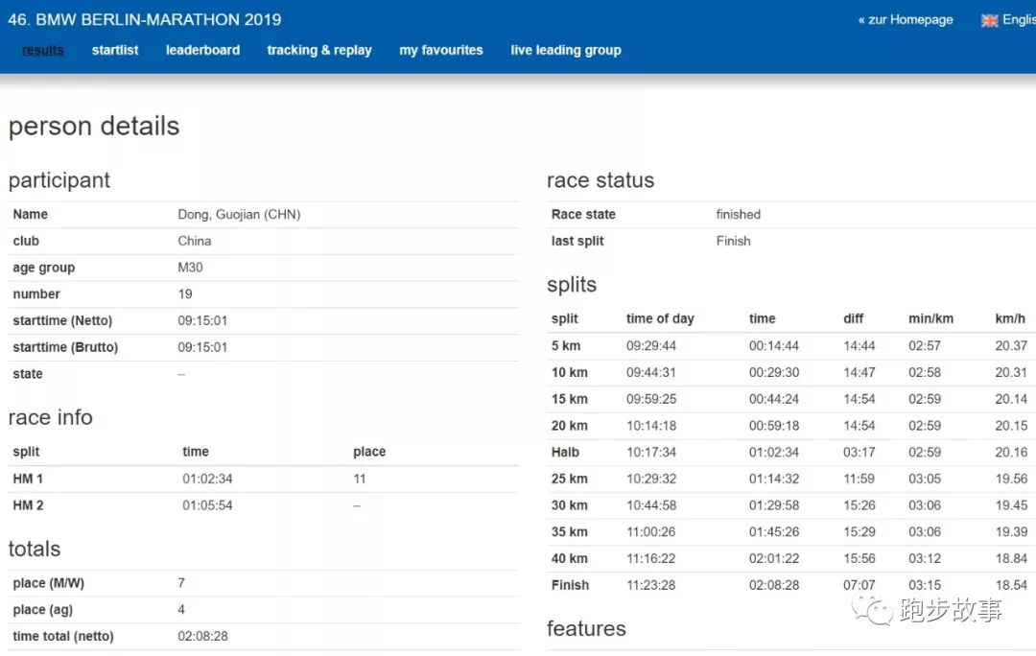This screenshot has width=1036, height=656.
Task: Click the time of day column header
Action: pos(660,319)
